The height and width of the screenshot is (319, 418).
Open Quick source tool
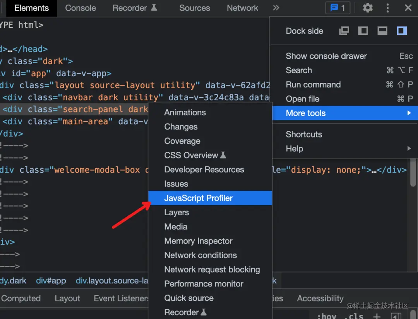[210, 298]
